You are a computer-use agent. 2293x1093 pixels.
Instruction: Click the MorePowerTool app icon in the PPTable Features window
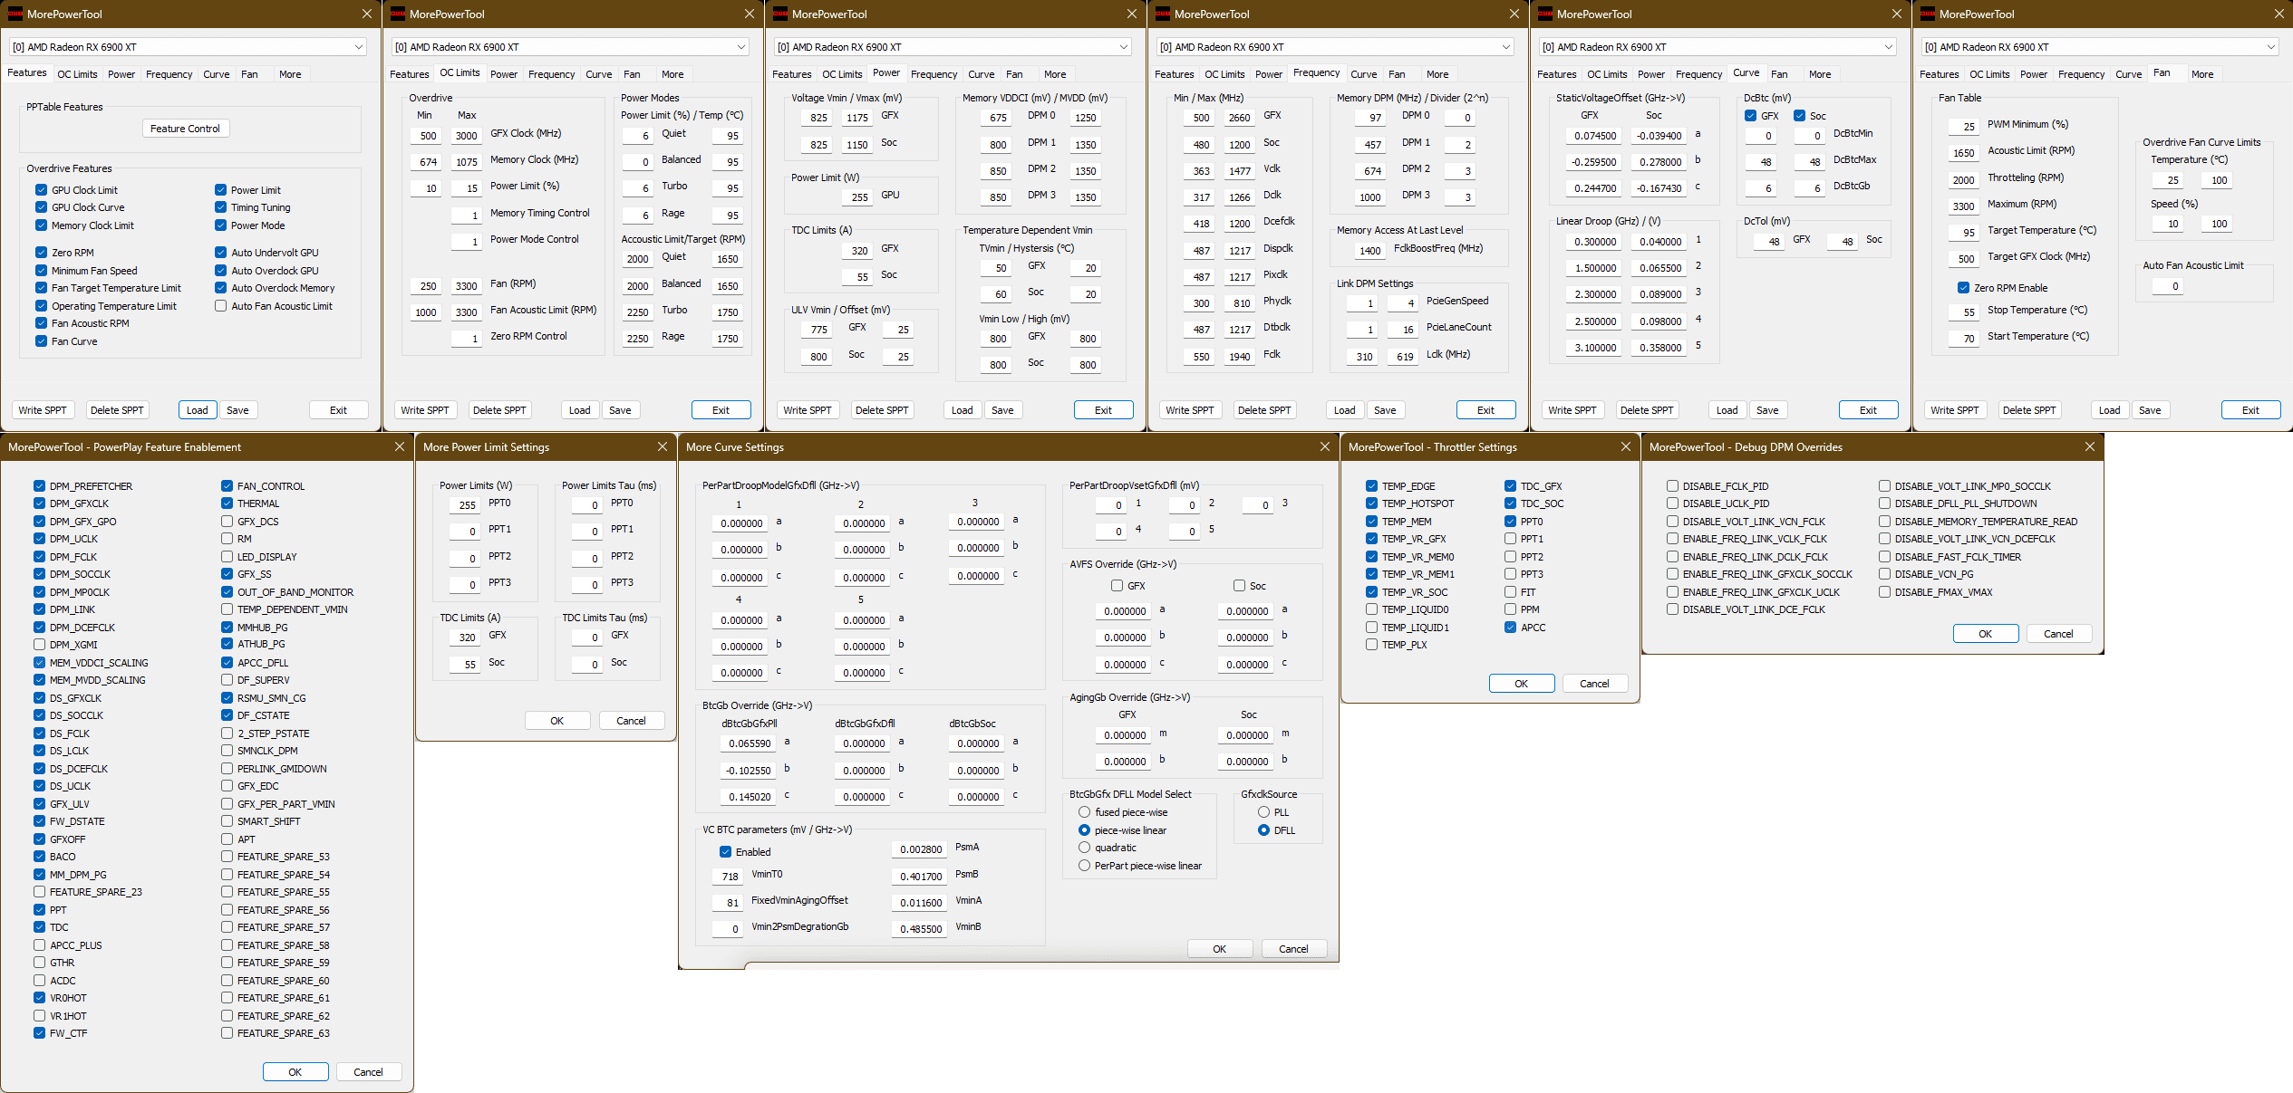[x=15, y=14]
